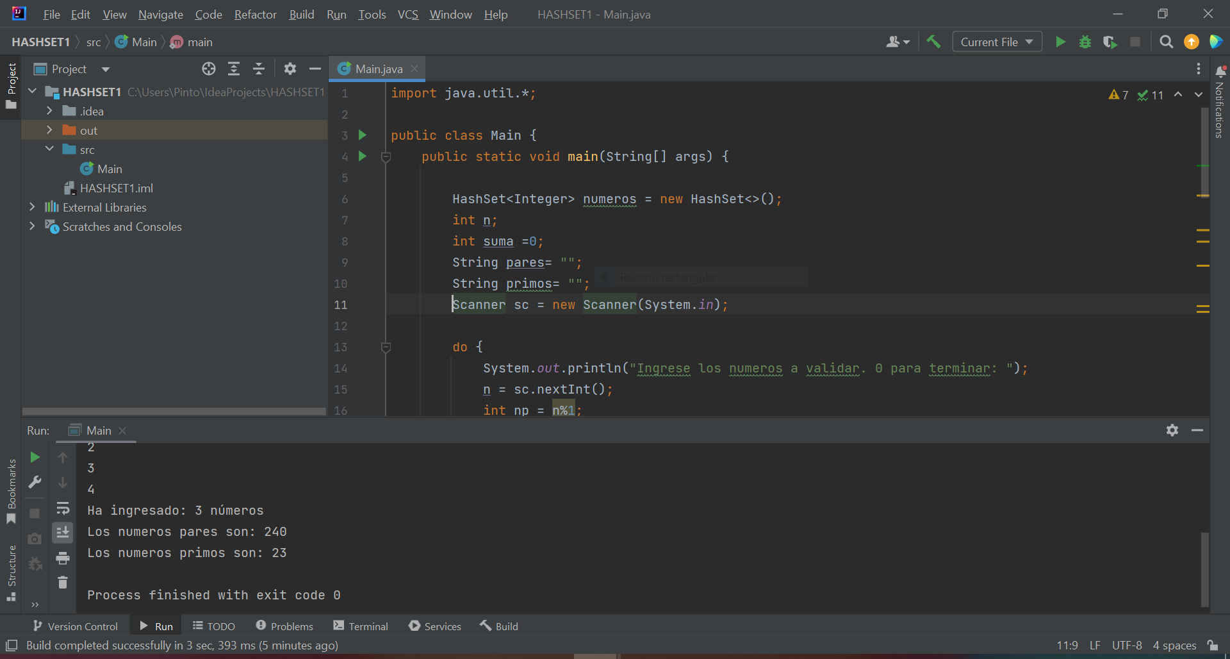This screenshot has width=1230, height=659.
Task: Open the Current File run configuration dropdown
Action: pyautogui.click(x=997, y=42)
